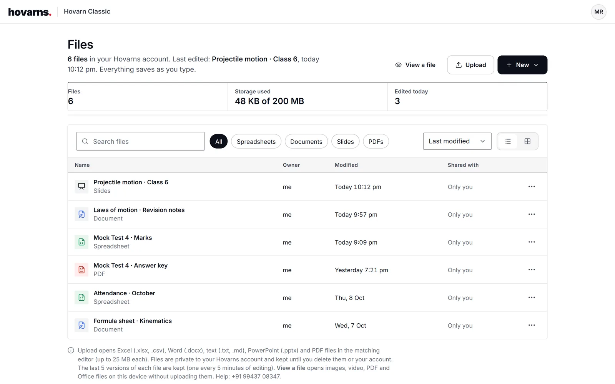The image size is (615, 384).
Task: Click the document icon for Formula sheet Kinematics
Action: [81, 325]
